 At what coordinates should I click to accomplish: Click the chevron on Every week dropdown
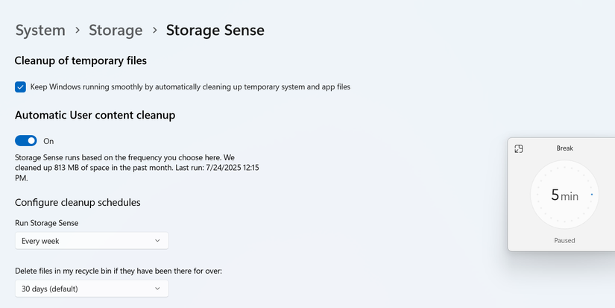[157, 241]
